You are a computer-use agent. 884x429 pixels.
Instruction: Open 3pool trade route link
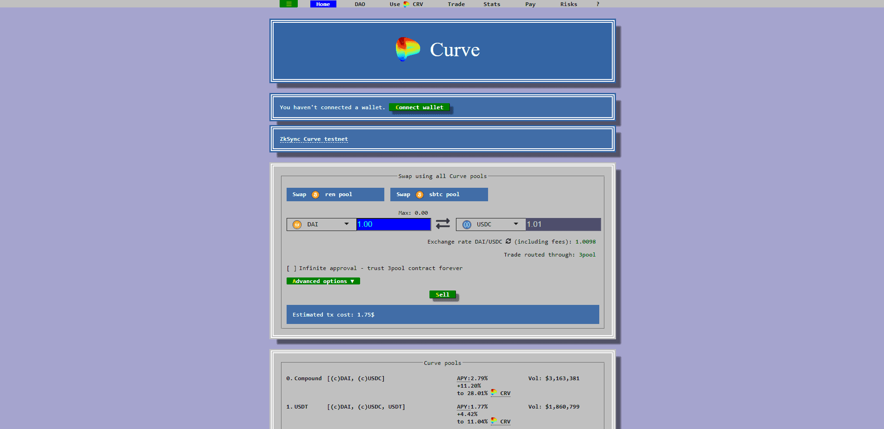coord(587,255)
